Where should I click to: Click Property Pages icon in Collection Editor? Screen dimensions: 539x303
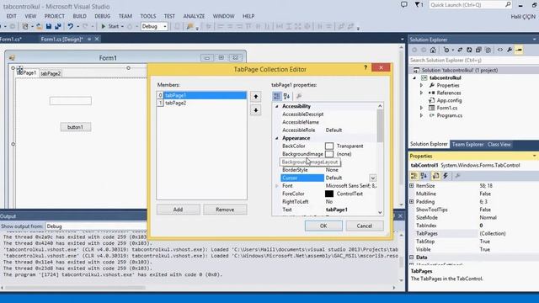point(299,96)
